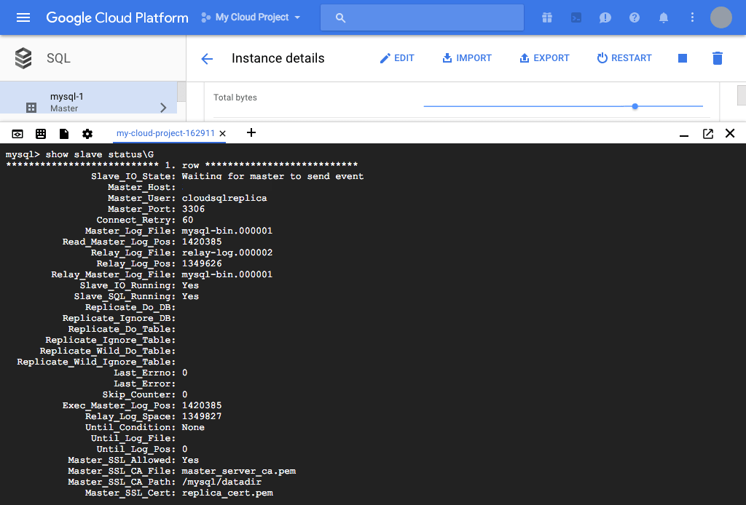The width and height of the screenshot is (746, 505).
Task: Open the three-dot more options menu
Action: pyautogui.click(x=692, y=17)
